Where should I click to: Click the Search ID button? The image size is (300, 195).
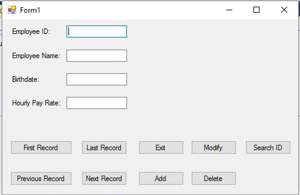(268, 147)
